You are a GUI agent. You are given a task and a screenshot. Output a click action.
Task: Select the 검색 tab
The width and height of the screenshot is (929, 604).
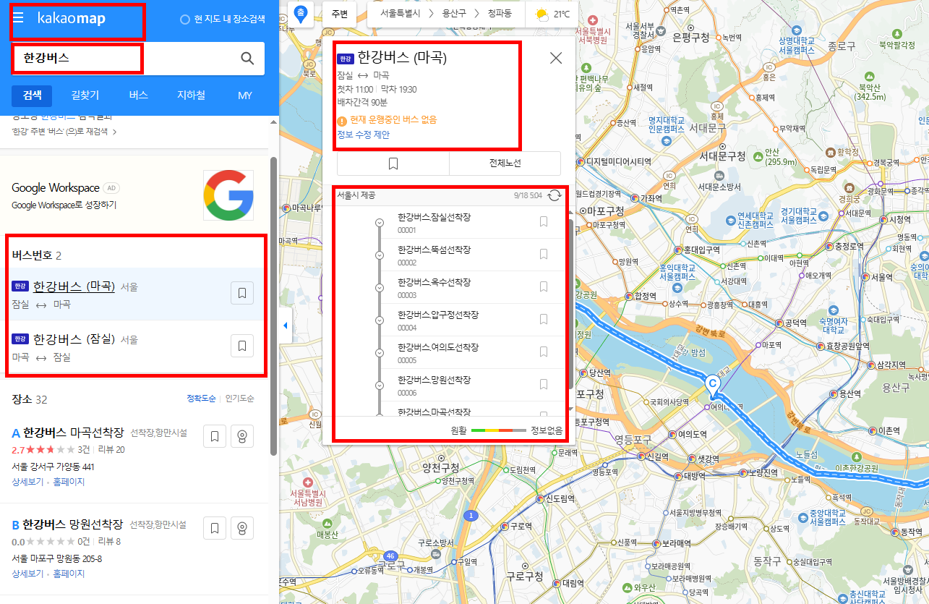[32, 95]
